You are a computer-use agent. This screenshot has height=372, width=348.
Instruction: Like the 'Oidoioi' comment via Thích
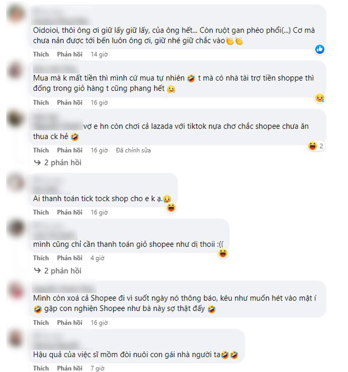41,54
